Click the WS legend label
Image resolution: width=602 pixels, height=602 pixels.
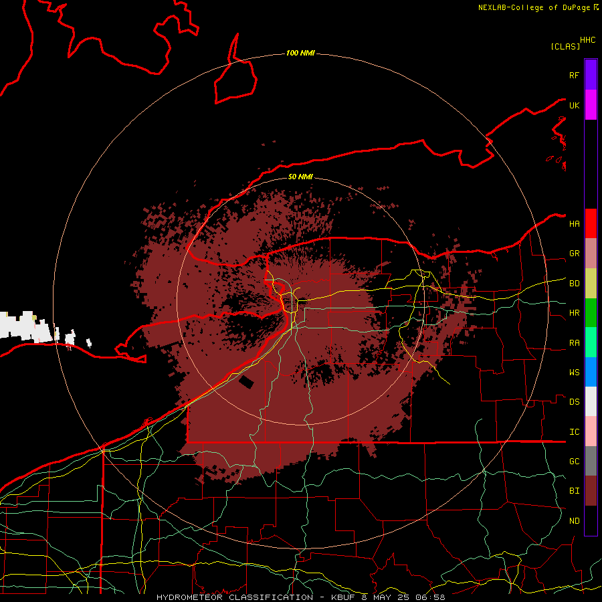coord(575,373)
